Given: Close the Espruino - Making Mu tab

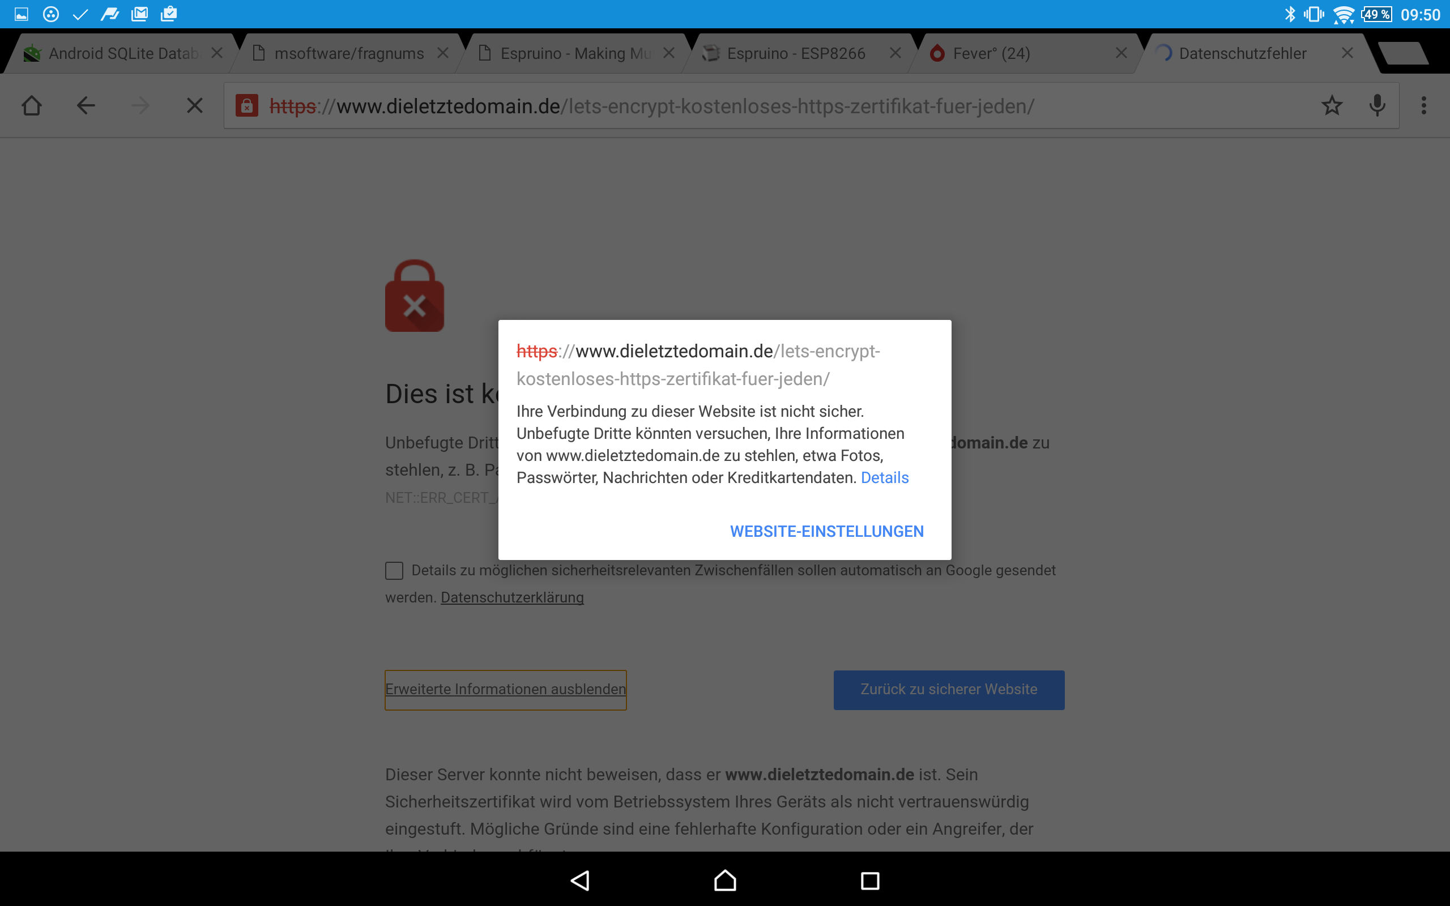Looking at the screenshot, I should tap(669, 53).
